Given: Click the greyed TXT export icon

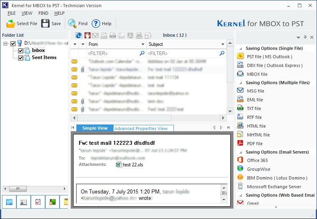Looking at the screenshot, I should pos(113,36).
